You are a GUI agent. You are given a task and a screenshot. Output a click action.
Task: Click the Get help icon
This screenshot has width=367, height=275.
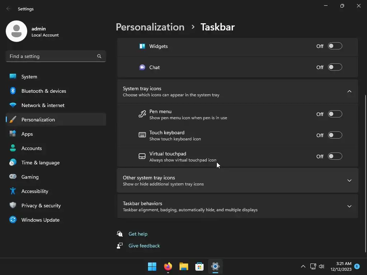120,233
